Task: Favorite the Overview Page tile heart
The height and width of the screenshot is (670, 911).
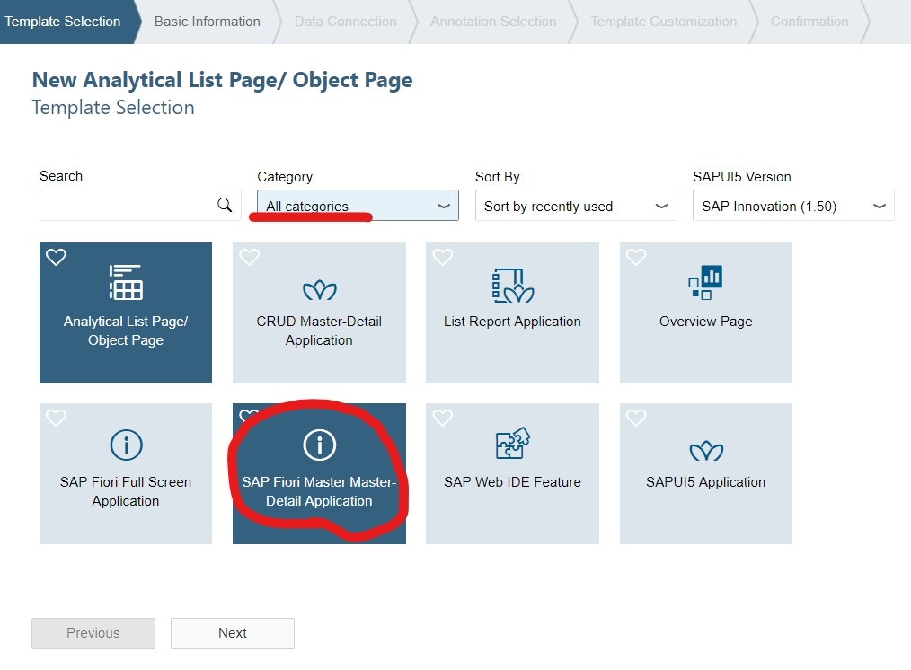Action: 636,257
